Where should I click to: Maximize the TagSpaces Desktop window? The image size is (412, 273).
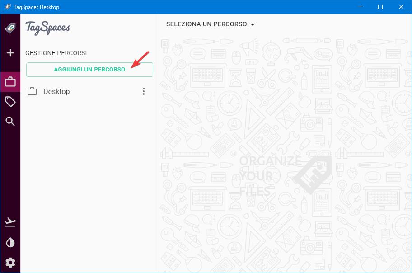point(380,7)
